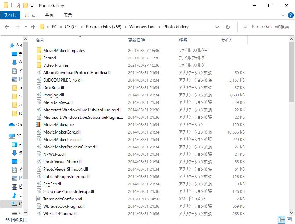
Task: Click the Photo Galleryの検索 search box
Action: click(264, 27)
